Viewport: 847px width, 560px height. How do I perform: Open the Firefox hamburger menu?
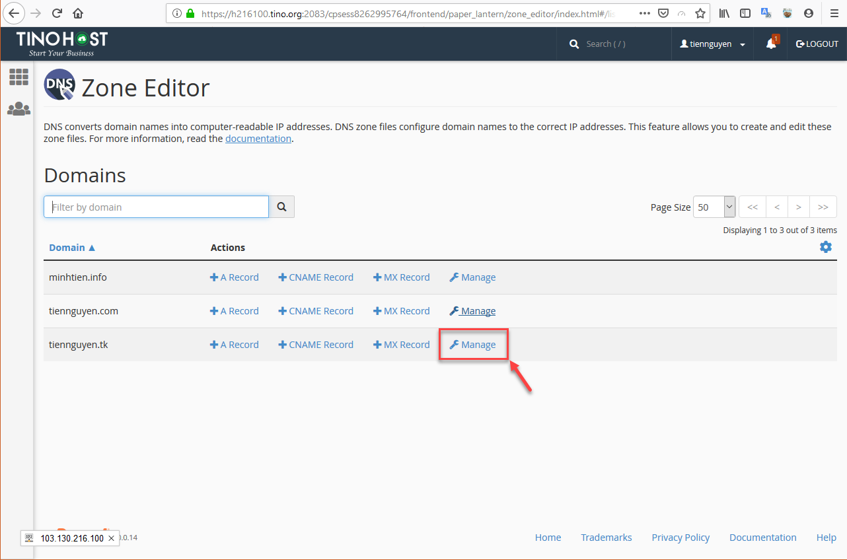tap(834, 13)
